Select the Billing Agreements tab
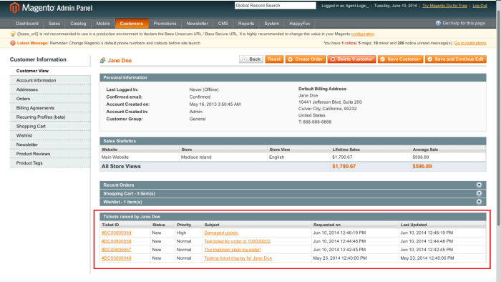The height and width of the screenshot is (282, 501). point(50,108)
